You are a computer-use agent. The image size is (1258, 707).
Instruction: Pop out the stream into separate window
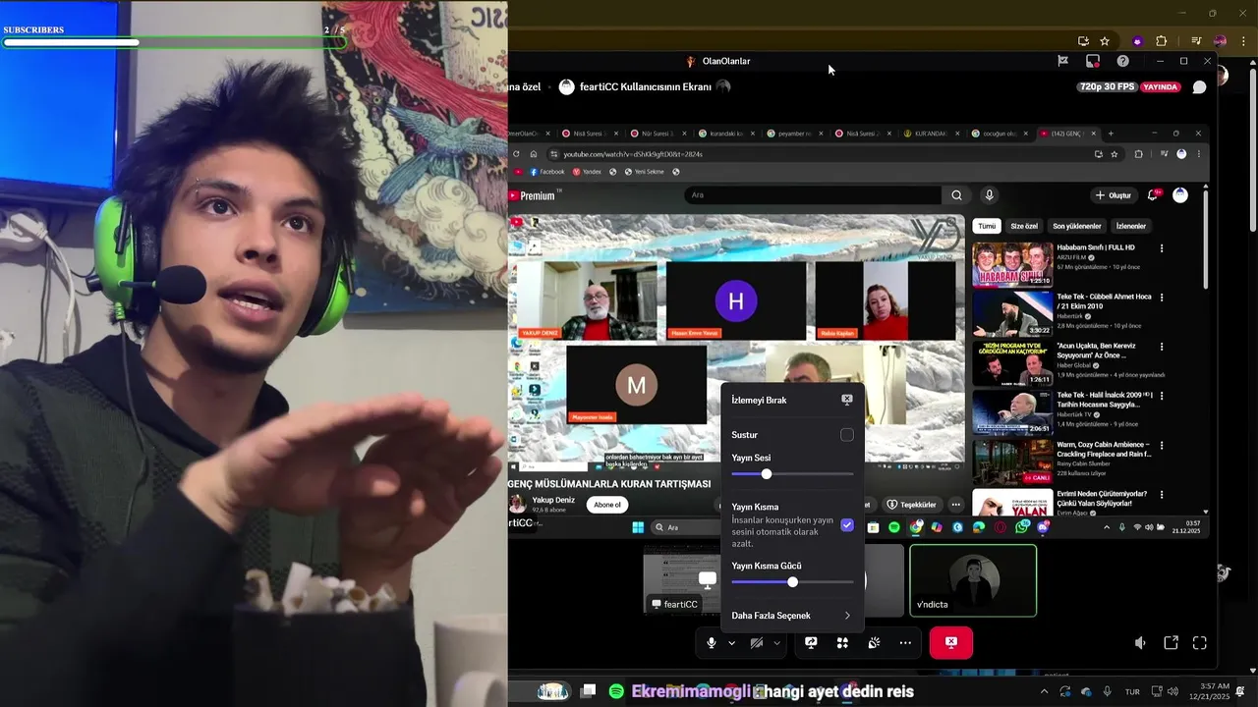coord(1171,643)
